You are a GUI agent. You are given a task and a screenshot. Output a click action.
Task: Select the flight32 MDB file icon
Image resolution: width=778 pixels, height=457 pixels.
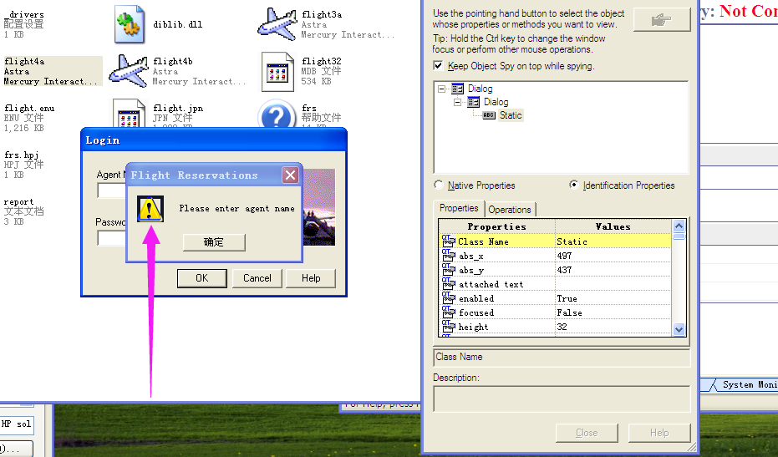pyautogui.click(x=277, y=73)
